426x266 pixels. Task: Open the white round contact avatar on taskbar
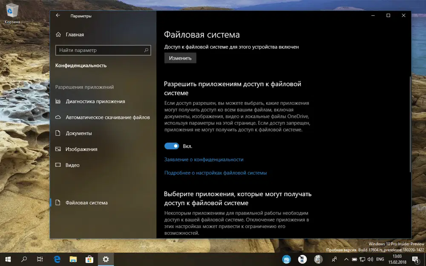coord(302,259)
